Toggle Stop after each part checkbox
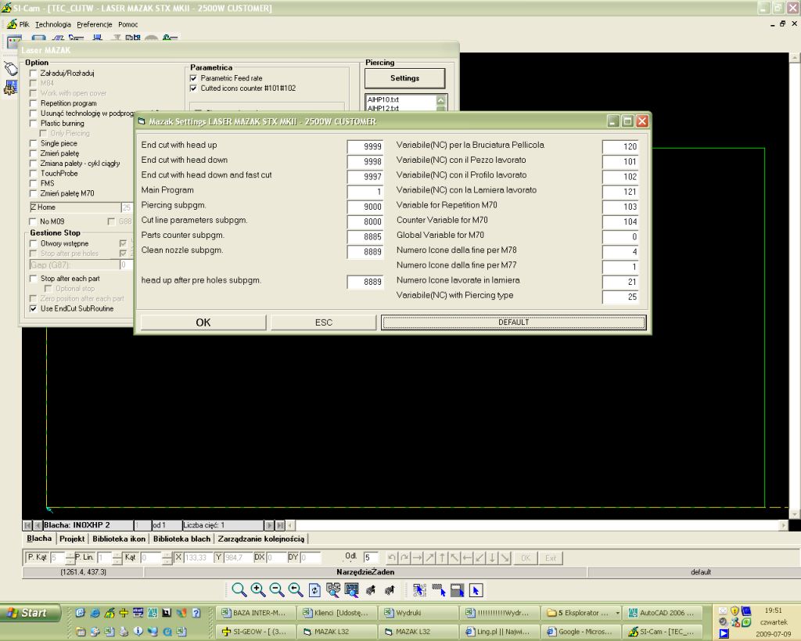This screenshot has height=641, width=801. pyautogui.click(x=33, y=279)
